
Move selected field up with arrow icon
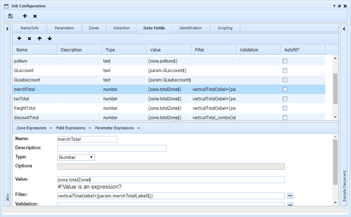click(x=39, y=38)
